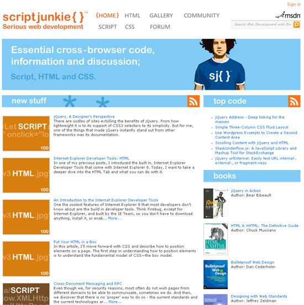
Task: Open the GALLERY navigation item
Action: click(161, 15)
